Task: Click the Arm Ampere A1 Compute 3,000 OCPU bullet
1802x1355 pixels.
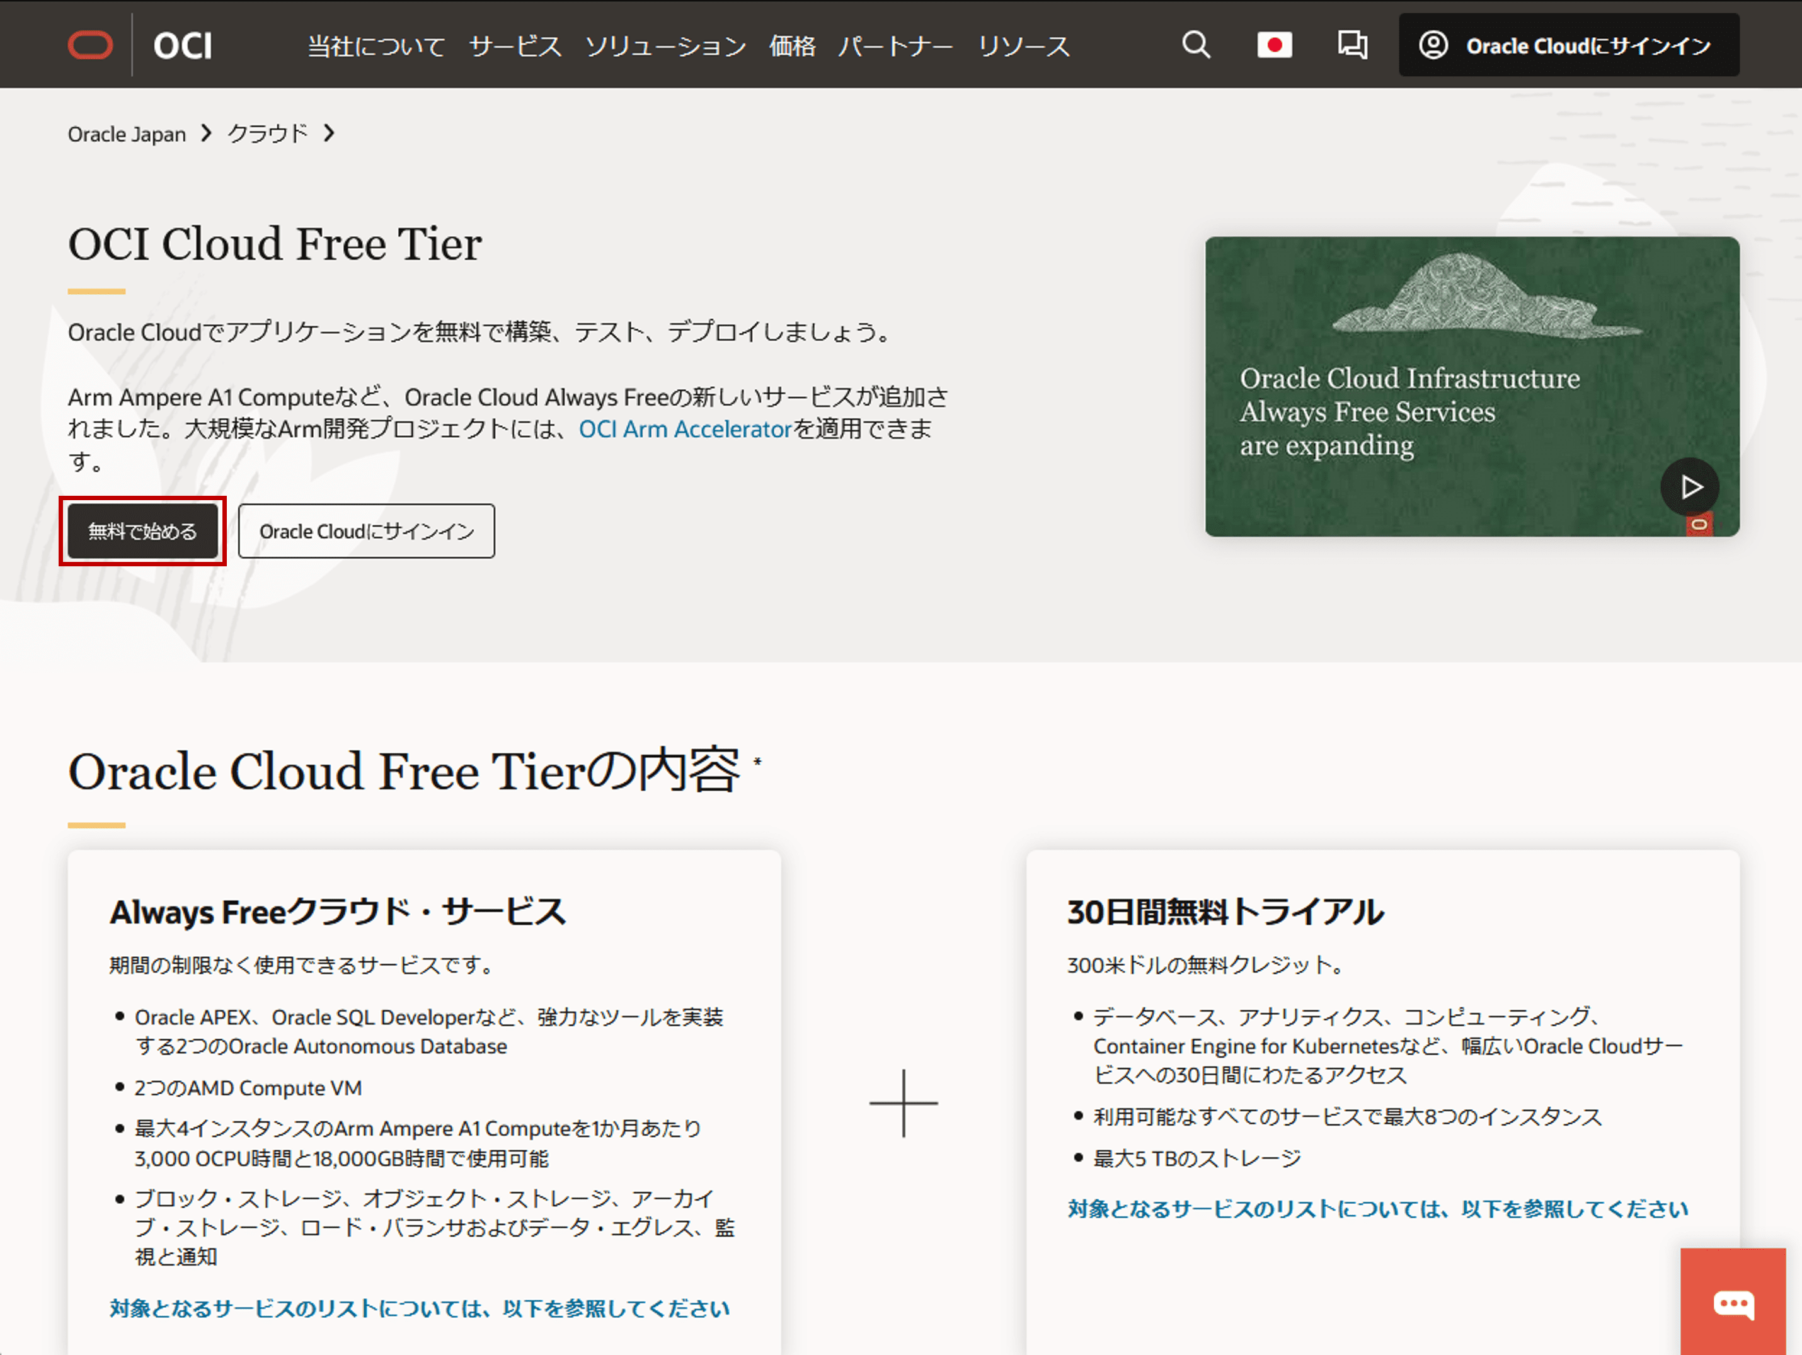Action: click(x=418, y=1143)
